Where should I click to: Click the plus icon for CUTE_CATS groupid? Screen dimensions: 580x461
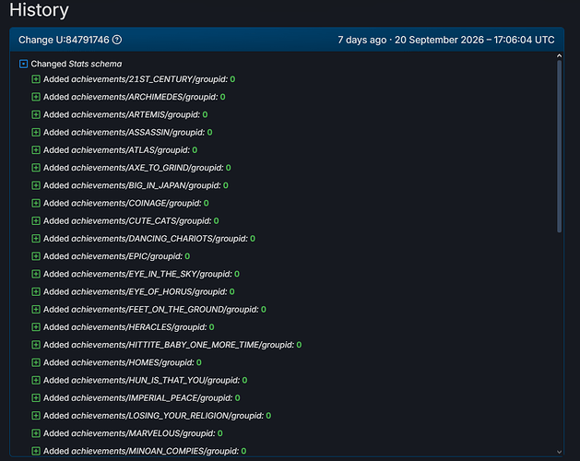click(x=36, y=221)
